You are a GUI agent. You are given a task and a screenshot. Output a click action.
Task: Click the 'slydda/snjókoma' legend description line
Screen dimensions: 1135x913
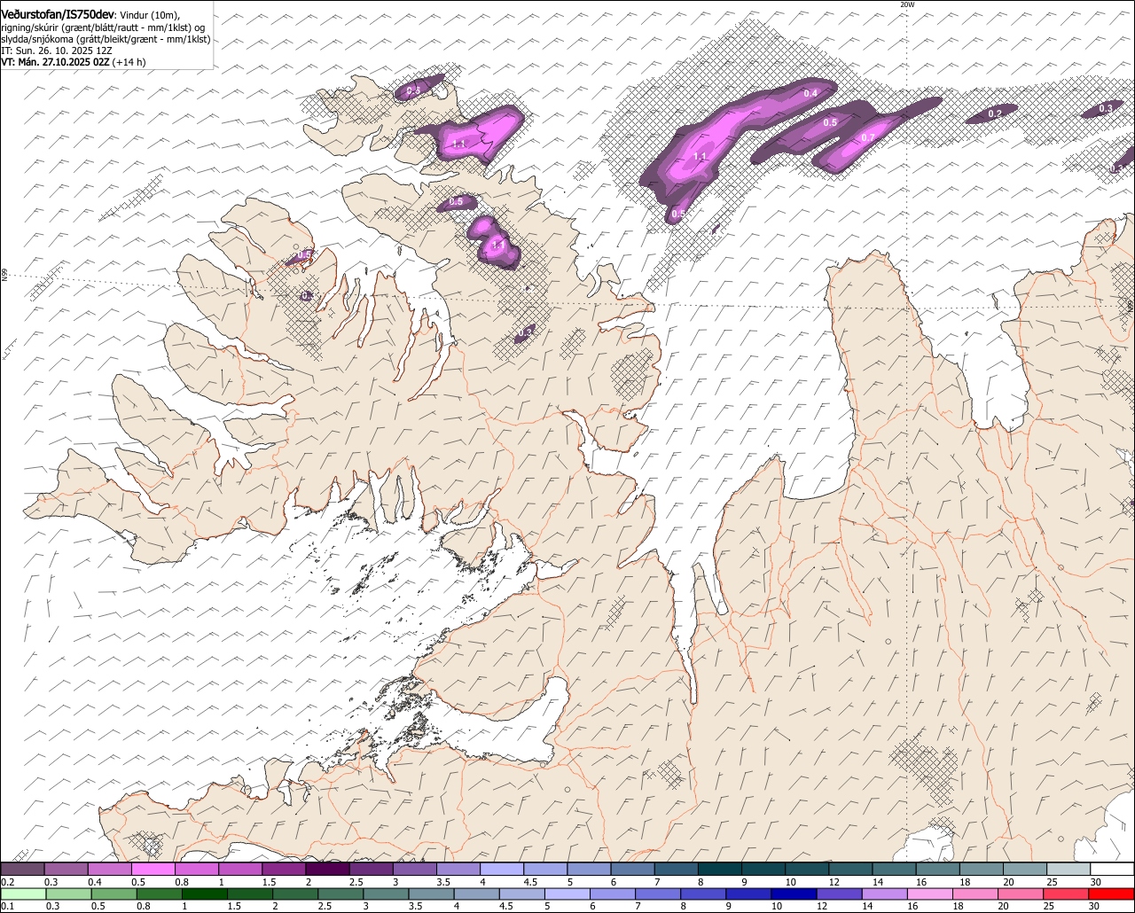(x=106, y=40)
